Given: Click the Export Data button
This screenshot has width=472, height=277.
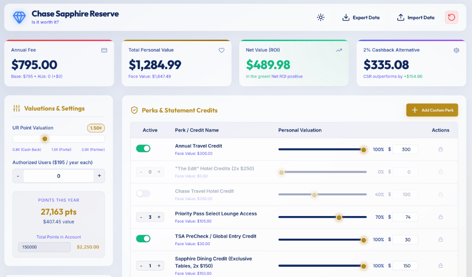Looking at the screenshot, I should tap(361, 18).
